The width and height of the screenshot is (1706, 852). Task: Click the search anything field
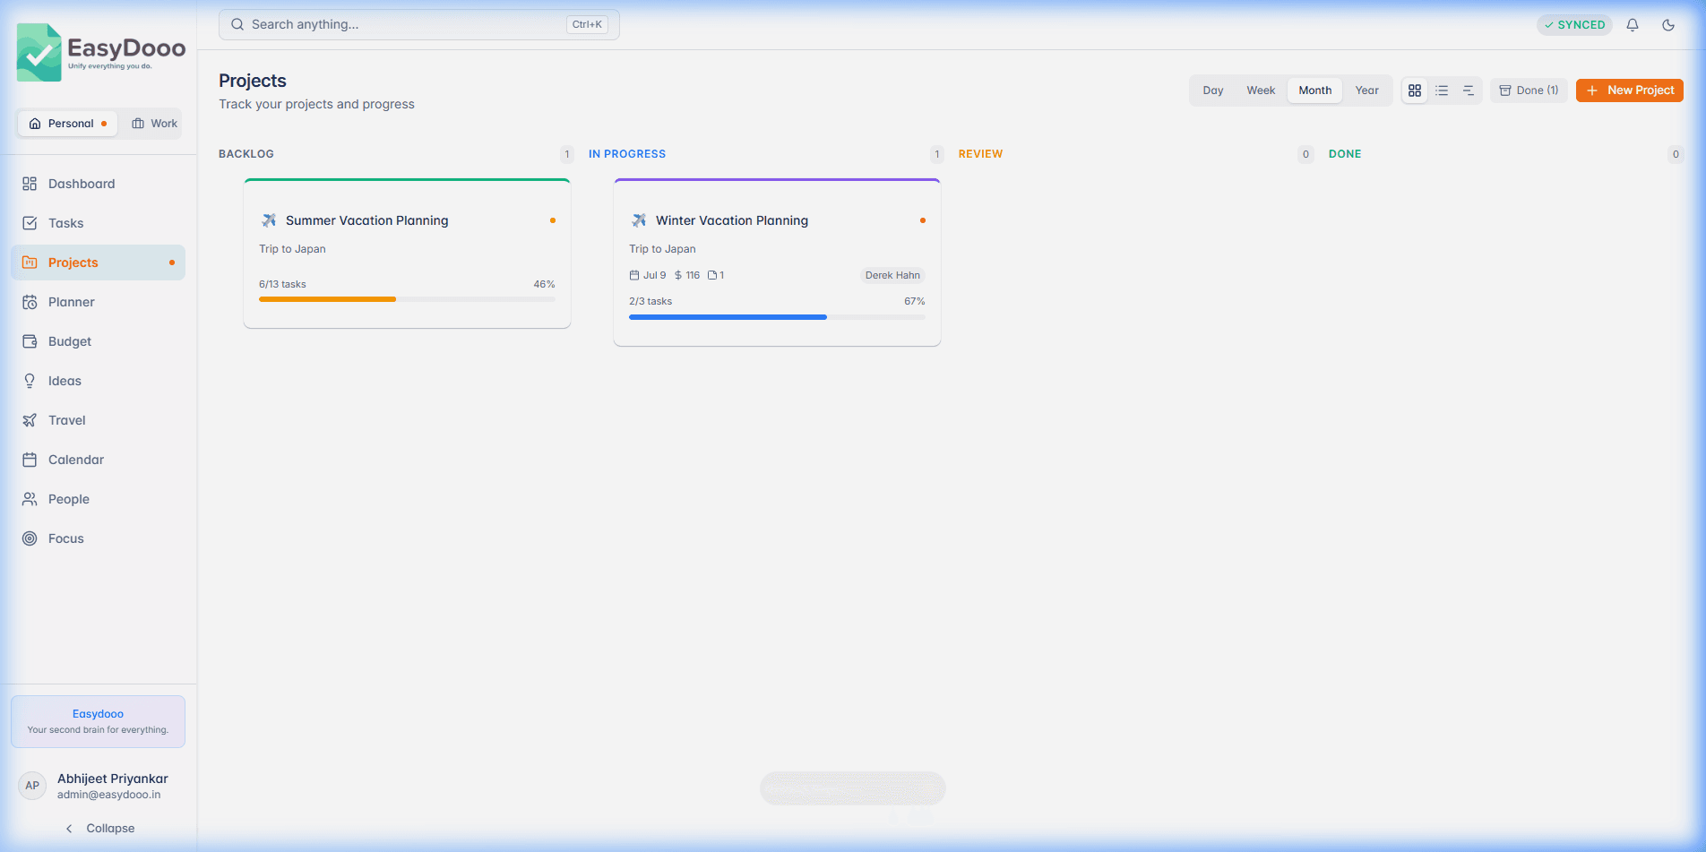click(419, 25)
